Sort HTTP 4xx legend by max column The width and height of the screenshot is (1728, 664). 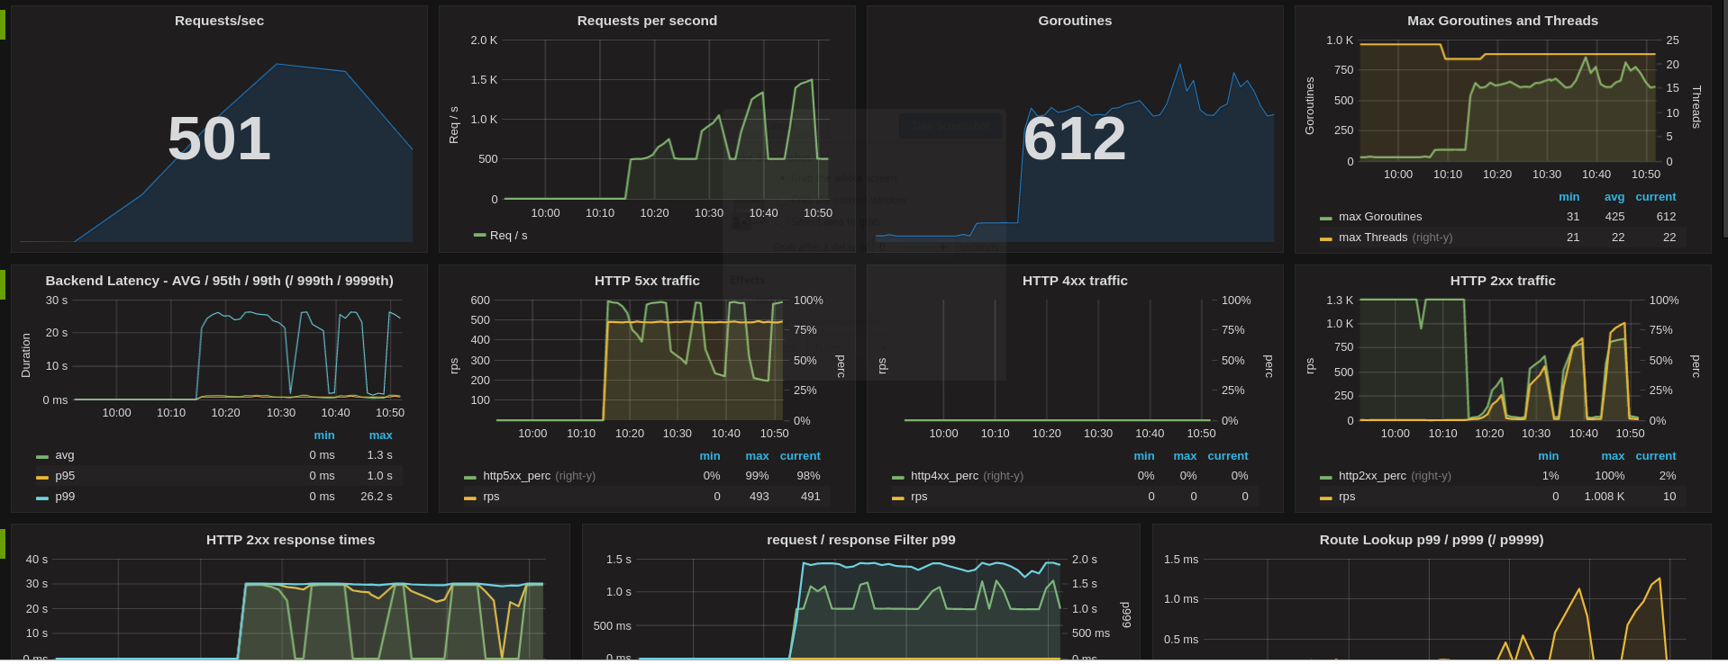pos(1185,456)
